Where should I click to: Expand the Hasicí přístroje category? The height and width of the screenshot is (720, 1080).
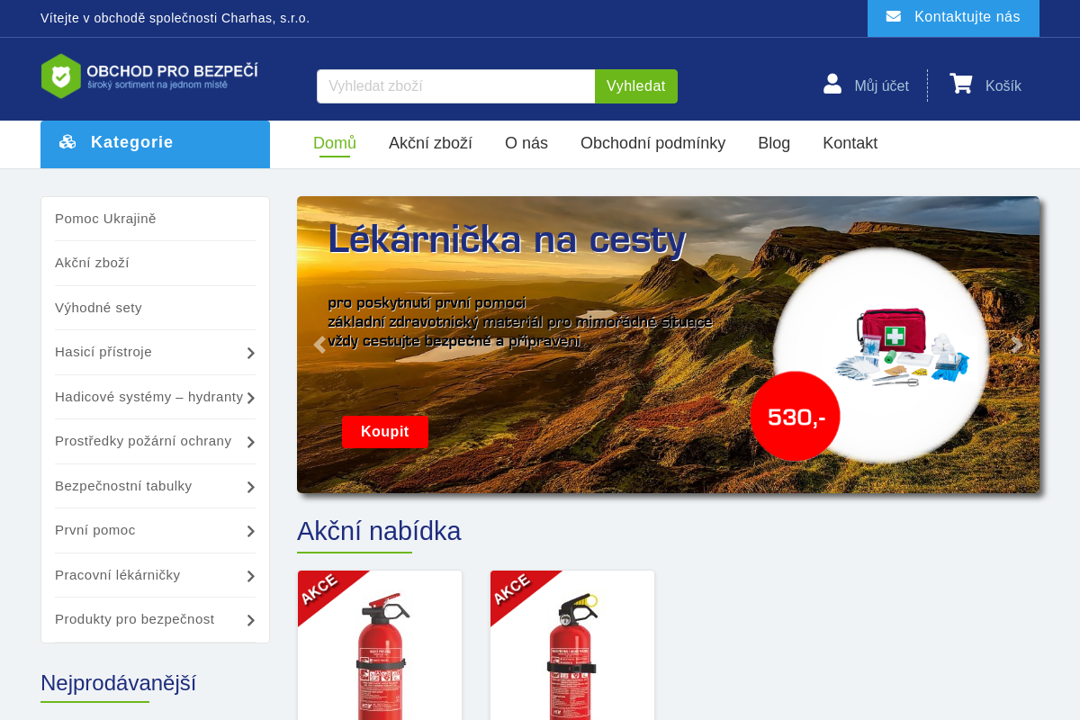click(251, 353)
